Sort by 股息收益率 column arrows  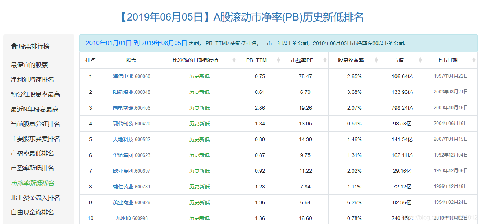(377, 60)
